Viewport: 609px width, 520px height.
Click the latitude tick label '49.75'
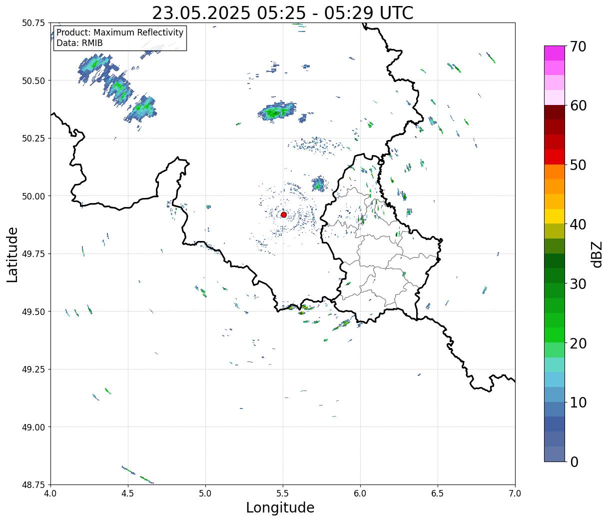point(33,254)
